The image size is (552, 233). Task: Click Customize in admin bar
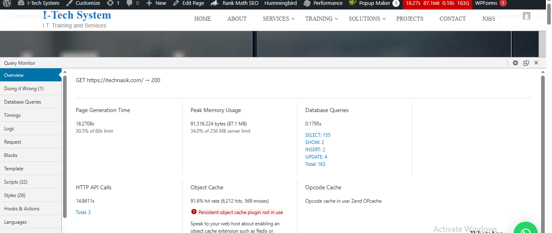83,3
